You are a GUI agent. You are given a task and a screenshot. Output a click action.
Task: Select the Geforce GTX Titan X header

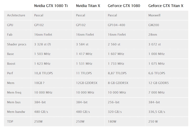(166, 6)
